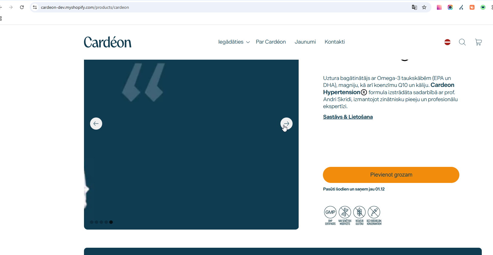Click the Nav ģenētiski modificēts badge
The width and height of the screenshot is (493, 255).
point(345,216)
